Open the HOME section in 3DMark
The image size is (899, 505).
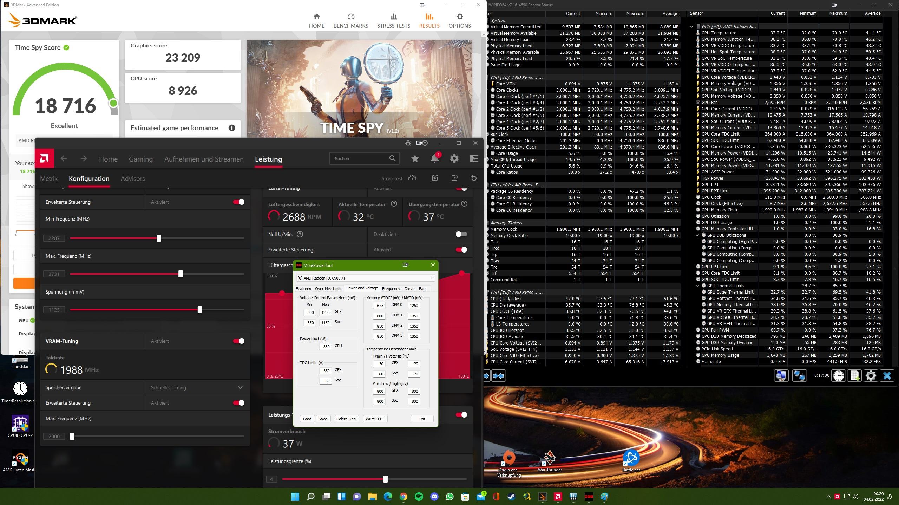point(316,21)
